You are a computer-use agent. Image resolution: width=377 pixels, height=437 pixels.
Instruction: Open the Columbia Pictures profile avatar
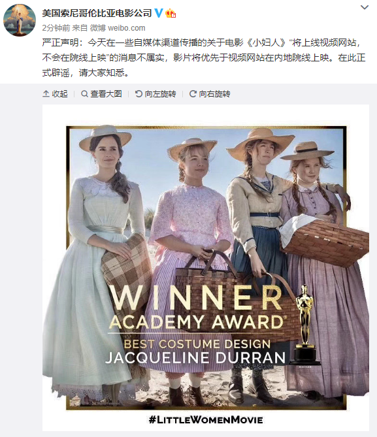pos(20,20)
